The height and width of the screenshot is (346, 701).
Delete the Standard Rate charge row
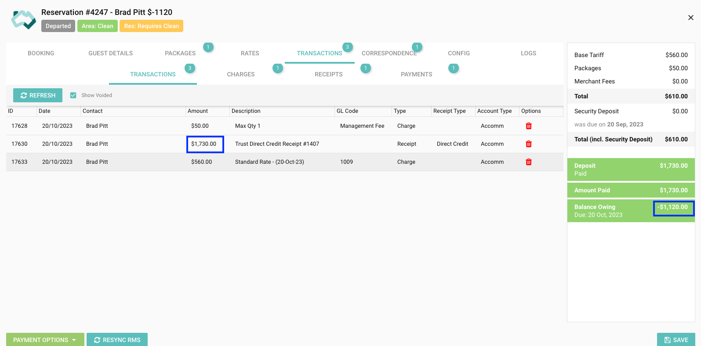pos(529,162)
